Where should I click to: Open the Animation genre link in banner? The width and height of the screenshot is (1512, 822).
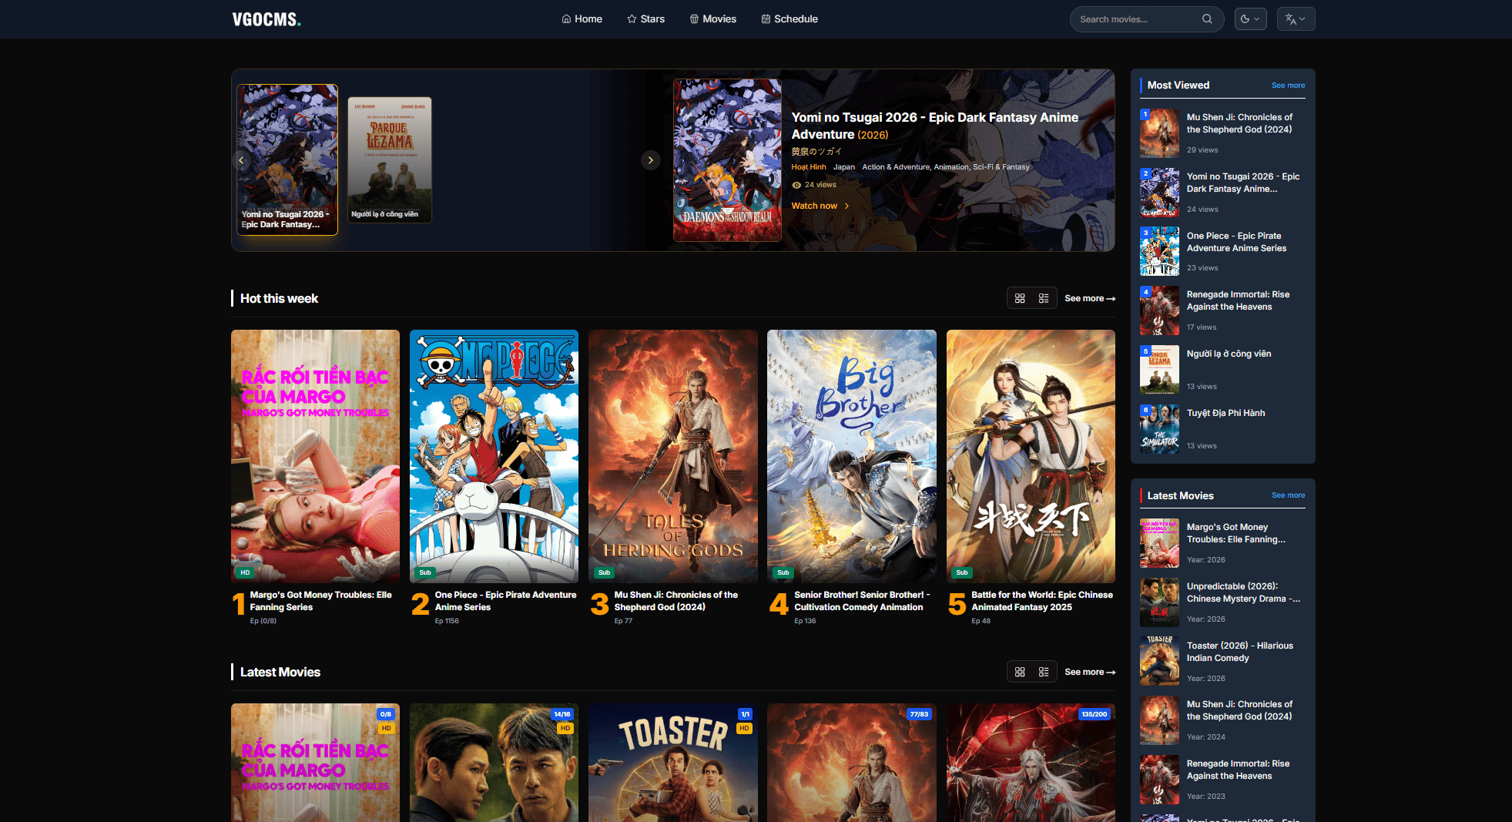click(951, 167)
